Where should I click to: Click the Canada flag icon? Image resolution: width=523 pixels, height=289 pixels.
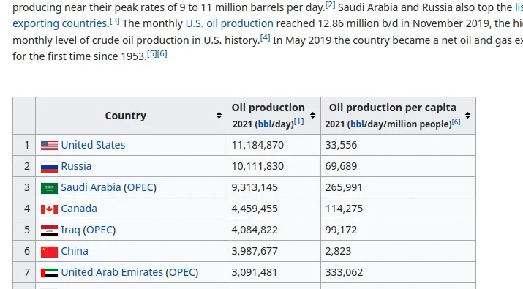(49, 209)
